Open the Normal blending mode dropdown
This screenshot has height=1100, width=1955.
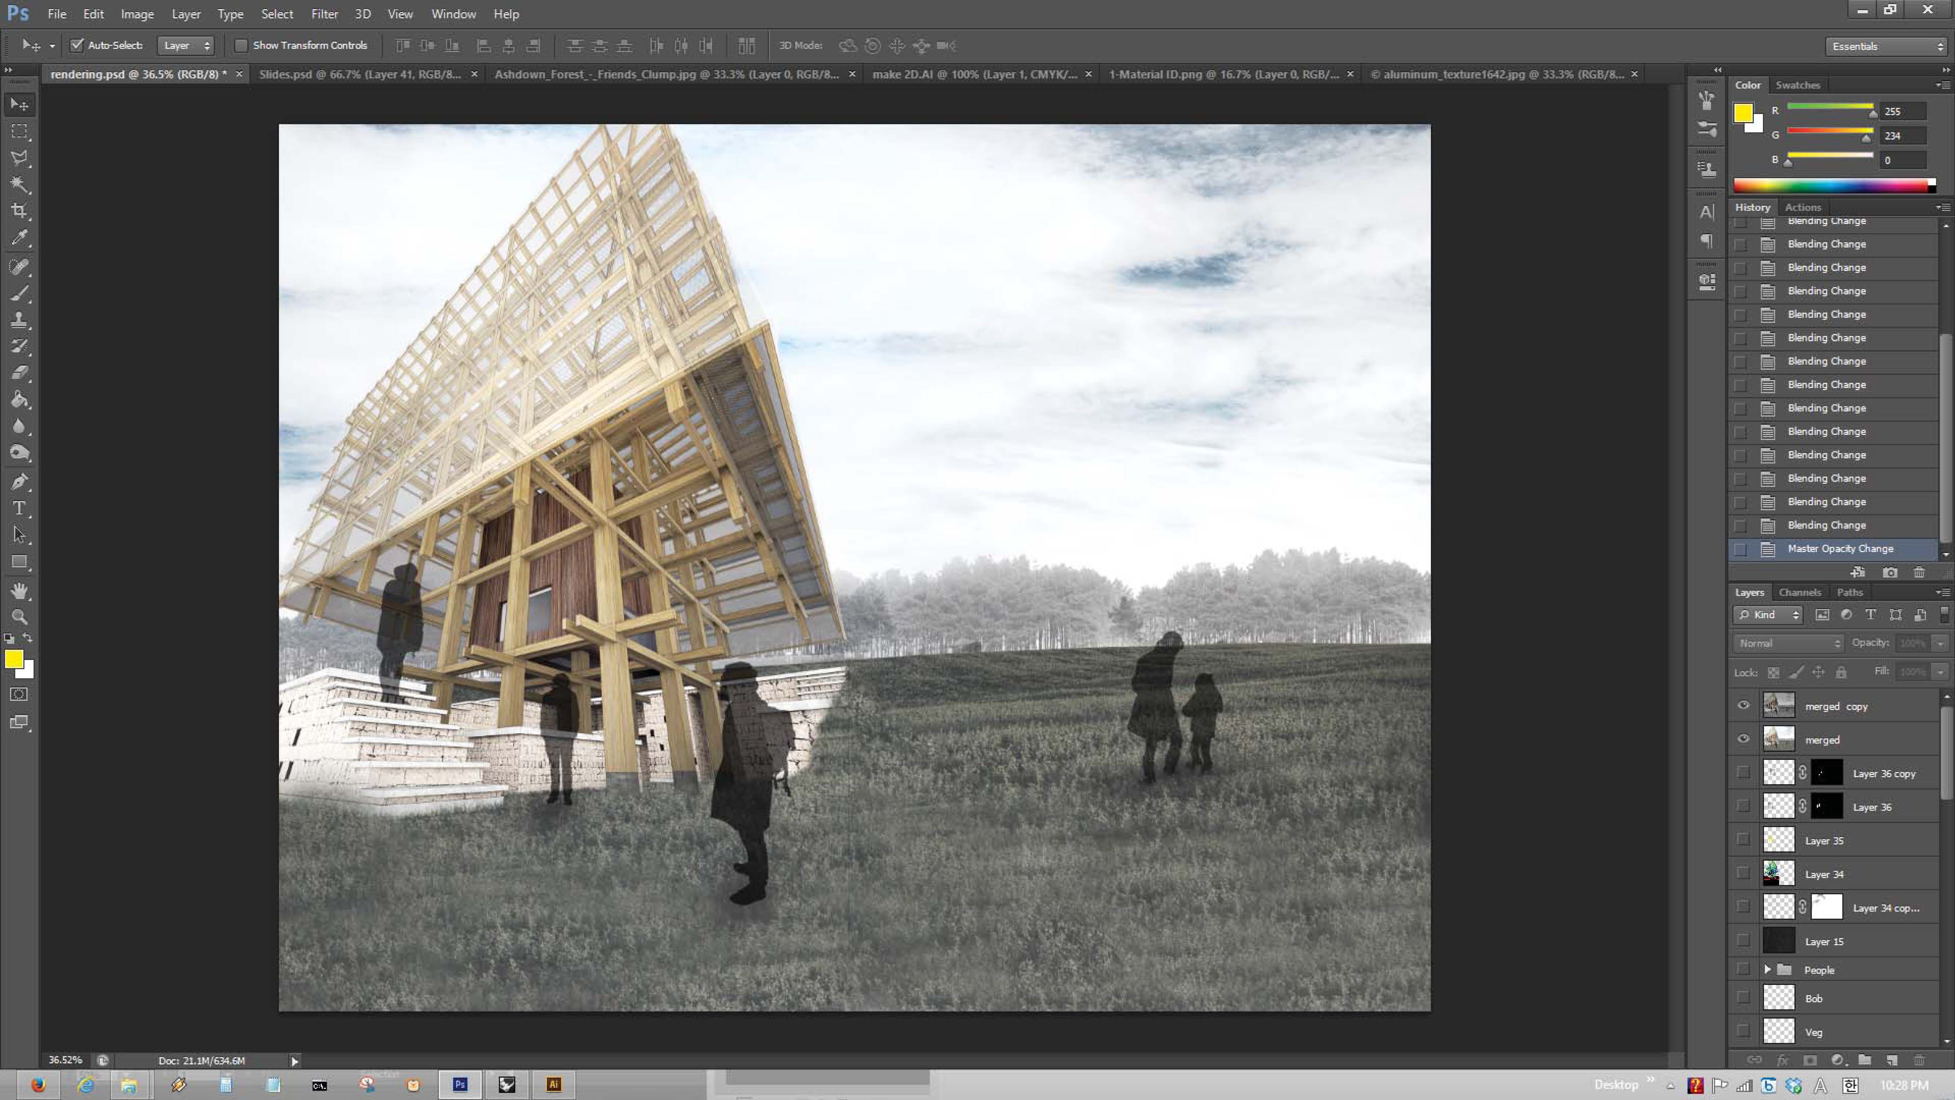pyautogui.click(x=1789, y=643)
